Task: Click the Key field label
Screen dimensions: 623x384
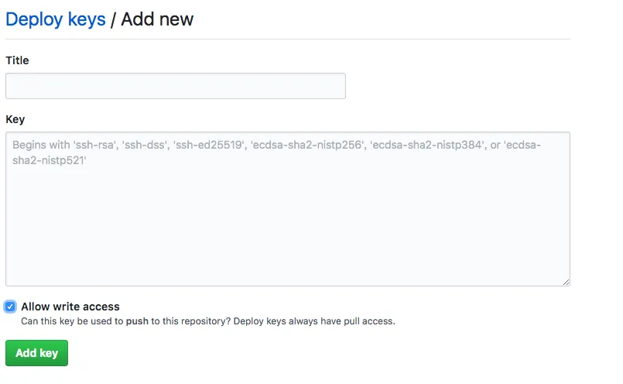Action: [x=15, y=119]
